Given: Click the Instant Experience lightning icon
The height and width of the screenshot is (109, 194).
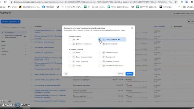Looking at the screenshot, I should pyautogui.click(x=74, y=61).
